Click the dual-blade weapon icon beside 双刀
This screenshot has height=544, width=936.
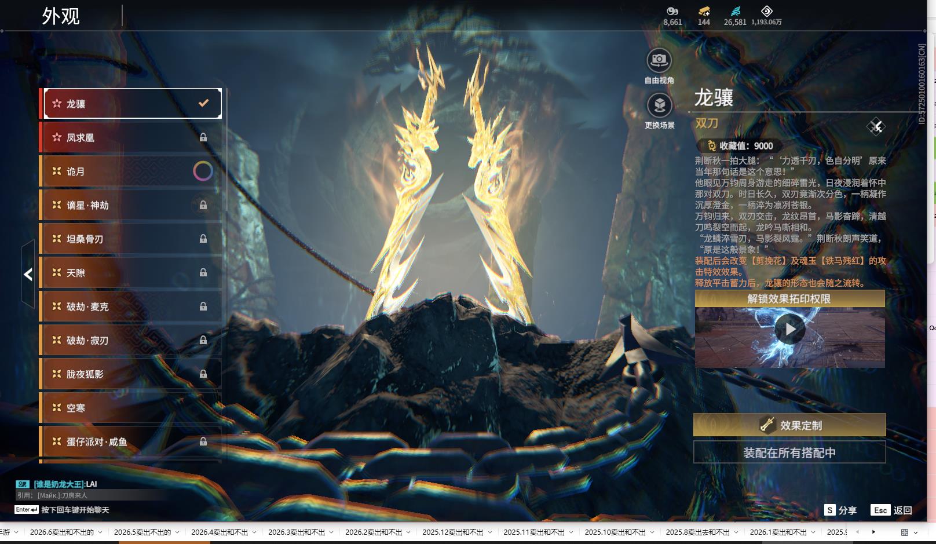click(875, 126)
